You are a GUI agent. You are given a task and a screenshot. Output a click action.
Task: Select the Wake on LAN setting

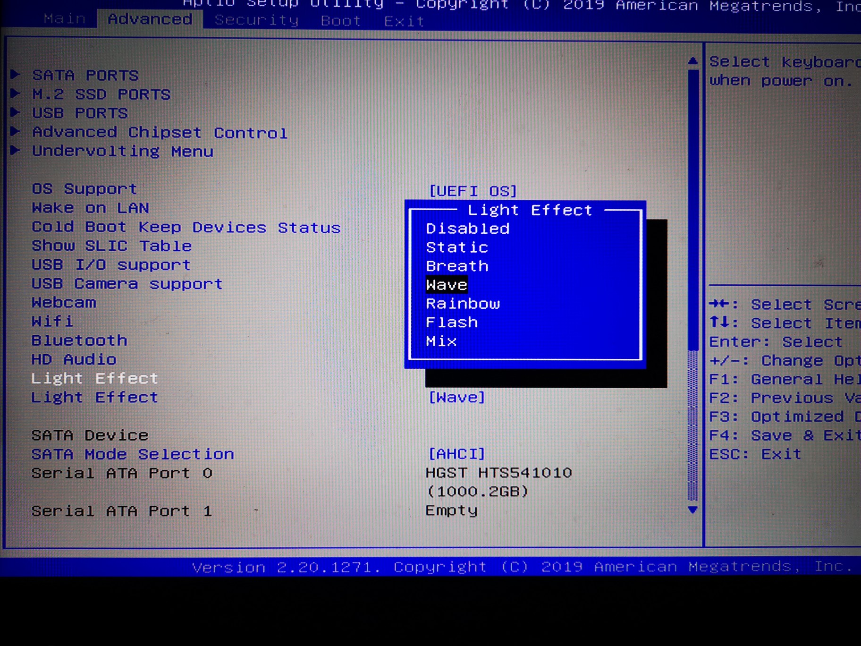pyautogui.click(x=90, y=208)
